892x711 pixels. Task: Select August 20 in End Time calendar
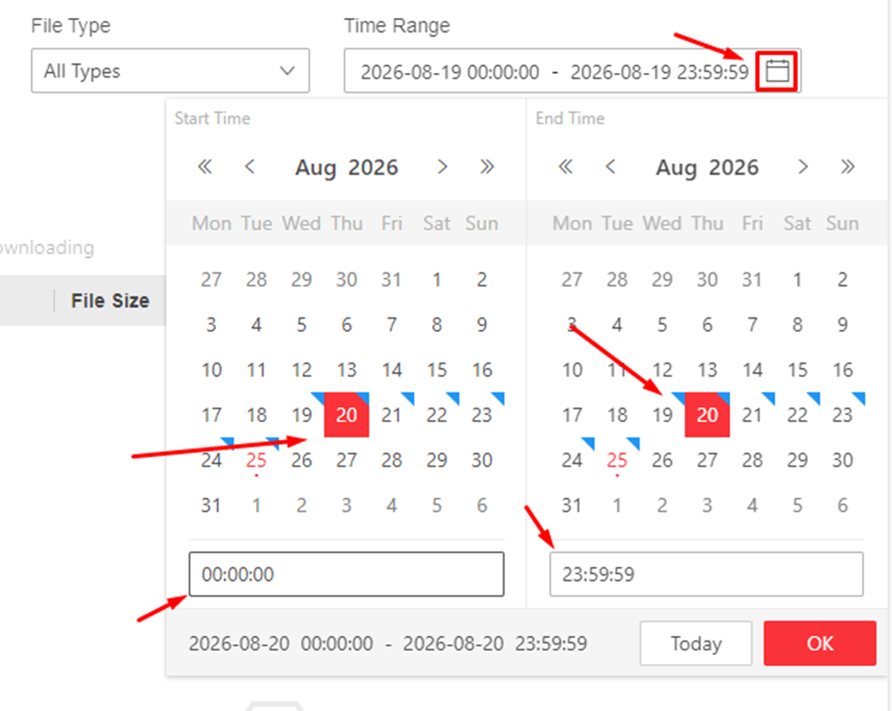point(707,415)
